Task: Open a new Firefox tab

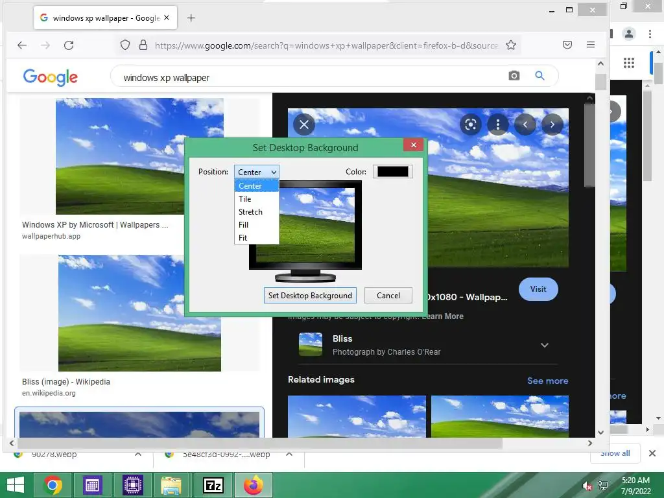Action: click(191, 18)
